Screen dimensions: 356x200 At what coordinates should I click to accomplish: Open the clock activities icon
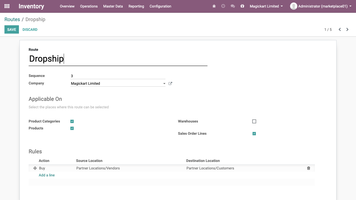coord(223,6)
